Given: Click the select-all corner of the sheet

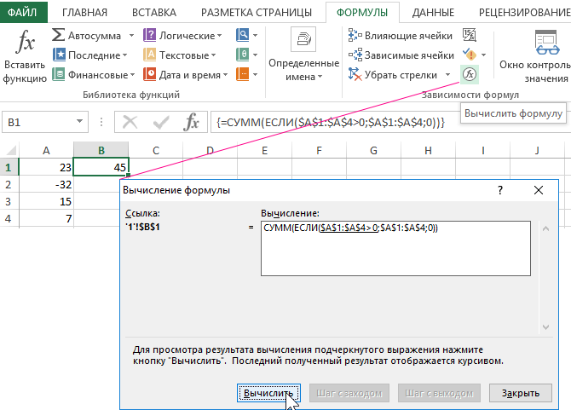Looking at the screenshot, I should (9, 150).
